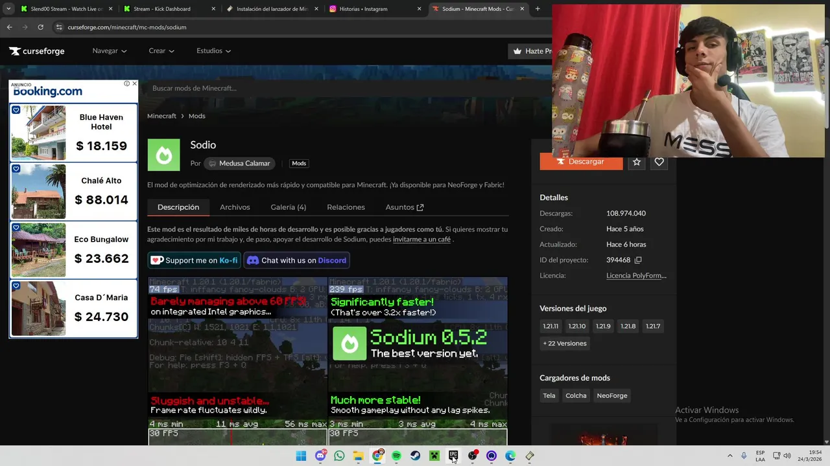Image resolution: width=830 pixels, height=466 pixels.
Task: Open WhatsApp from the taskbar
Action: pos(339,456)
